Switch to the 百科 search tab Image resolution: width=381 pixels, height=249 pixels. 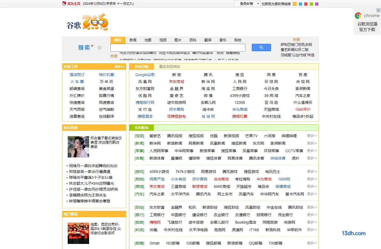coord(193,40)
